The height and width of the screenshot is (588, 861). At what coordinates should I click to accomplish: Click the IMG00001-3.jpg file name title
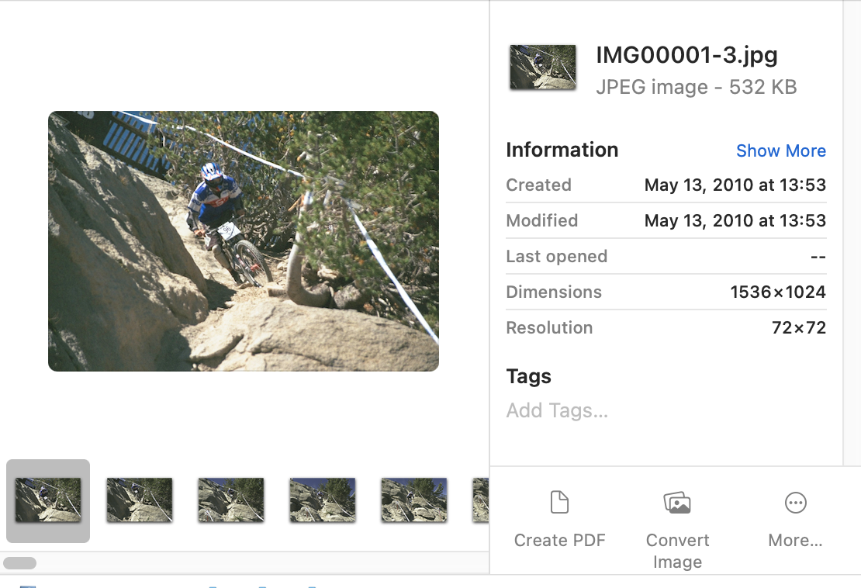tap(686, 55)
